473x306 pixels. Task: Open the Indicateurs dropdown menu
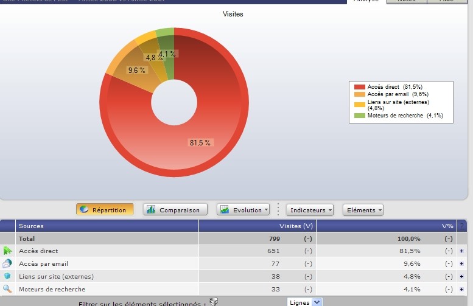[310, 210]
